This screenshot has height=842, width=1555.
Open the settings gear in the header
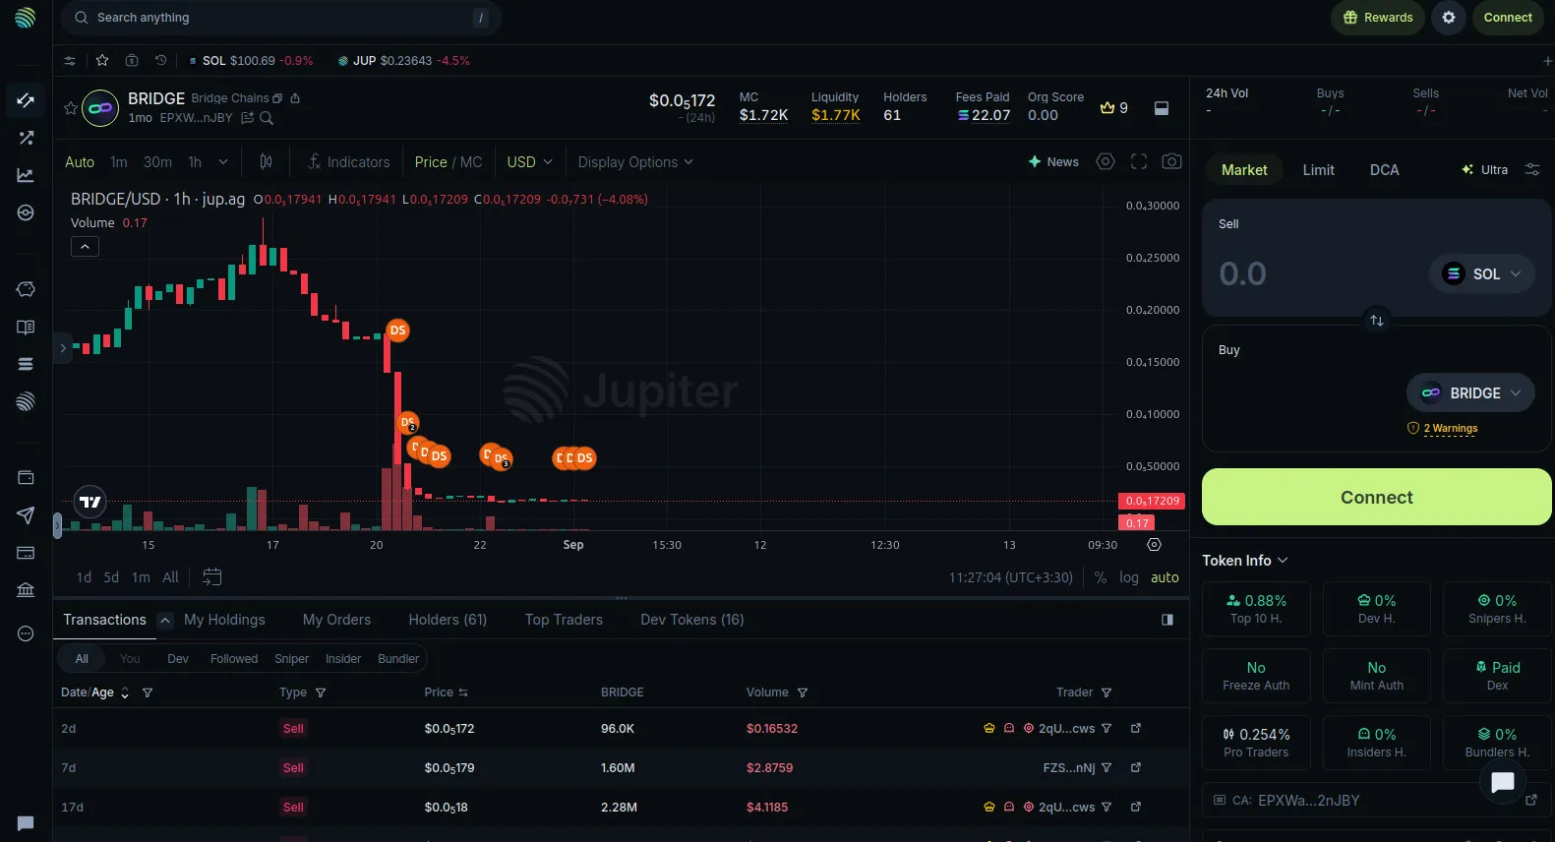(x=1449, y=18)
